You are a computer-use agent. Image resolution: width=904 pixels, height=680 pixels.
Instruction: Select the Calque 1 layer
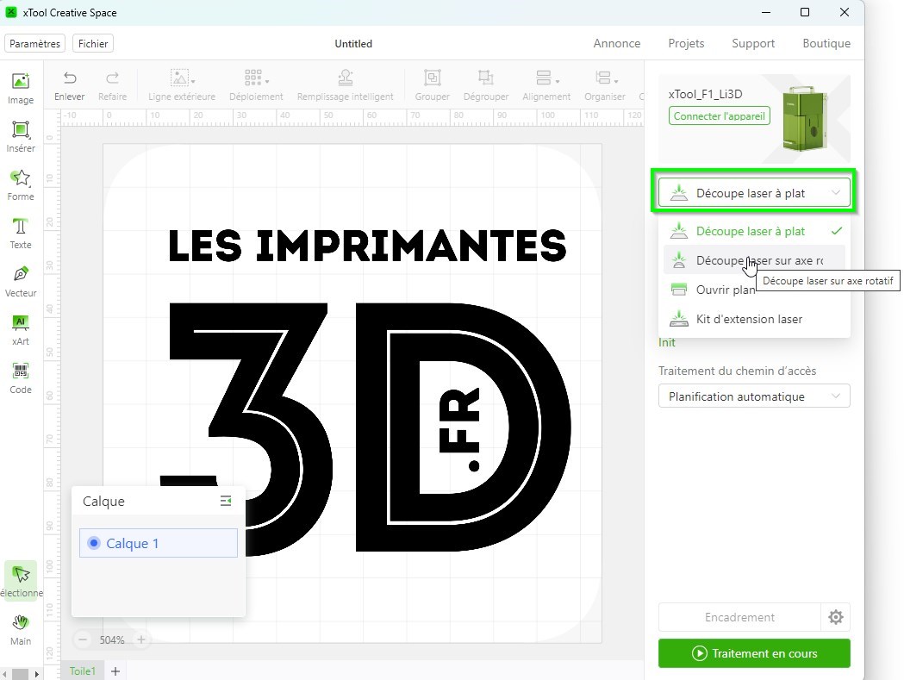click(158, 543)
